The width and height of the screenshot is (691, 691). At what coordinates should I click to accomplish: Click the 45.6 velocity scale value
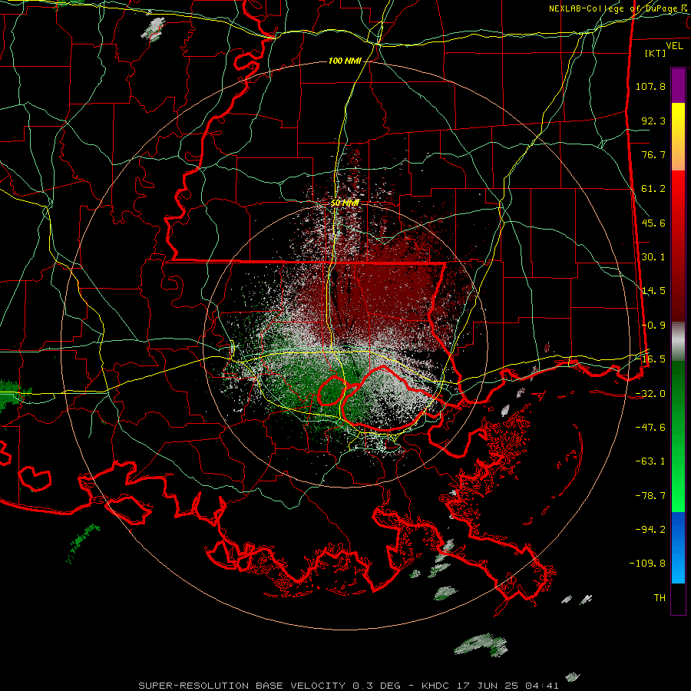click(x=653, y=223)
